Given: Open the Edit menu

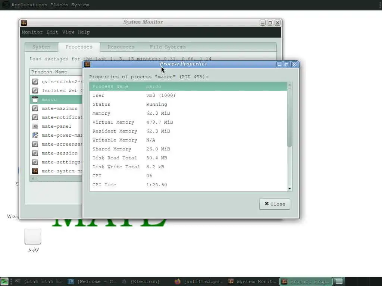Looking at the screenshot, I should coord(52,32).
